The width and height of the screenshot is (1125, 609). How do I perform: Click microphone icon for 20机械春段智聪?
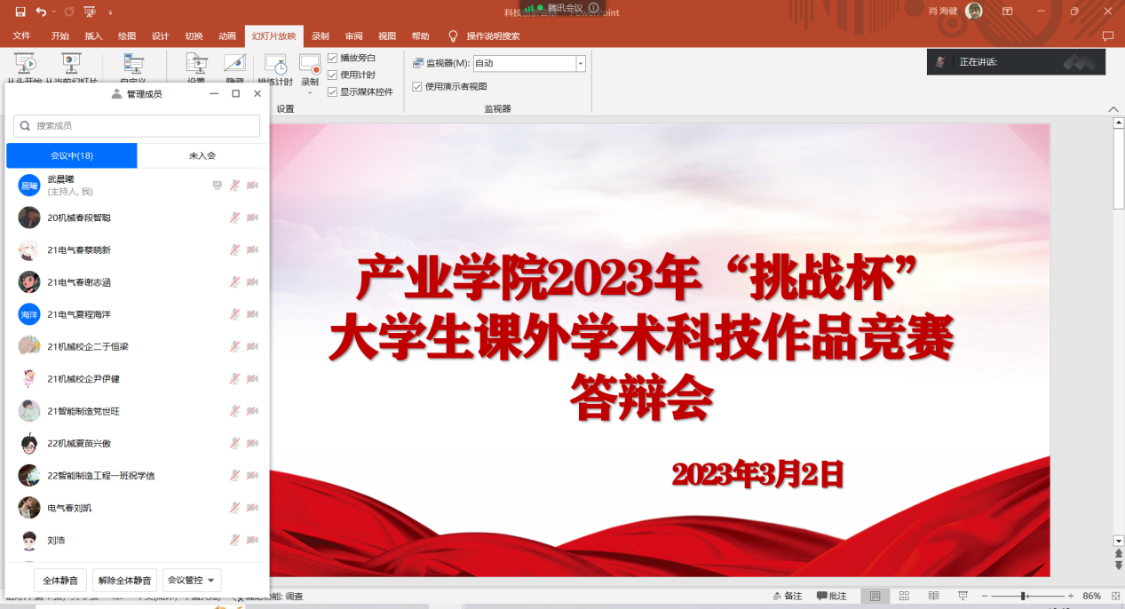point(234,217)
